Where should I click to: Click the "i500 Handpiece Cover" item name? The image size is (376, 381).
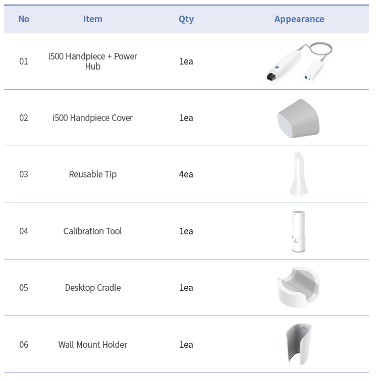(93, 118)
